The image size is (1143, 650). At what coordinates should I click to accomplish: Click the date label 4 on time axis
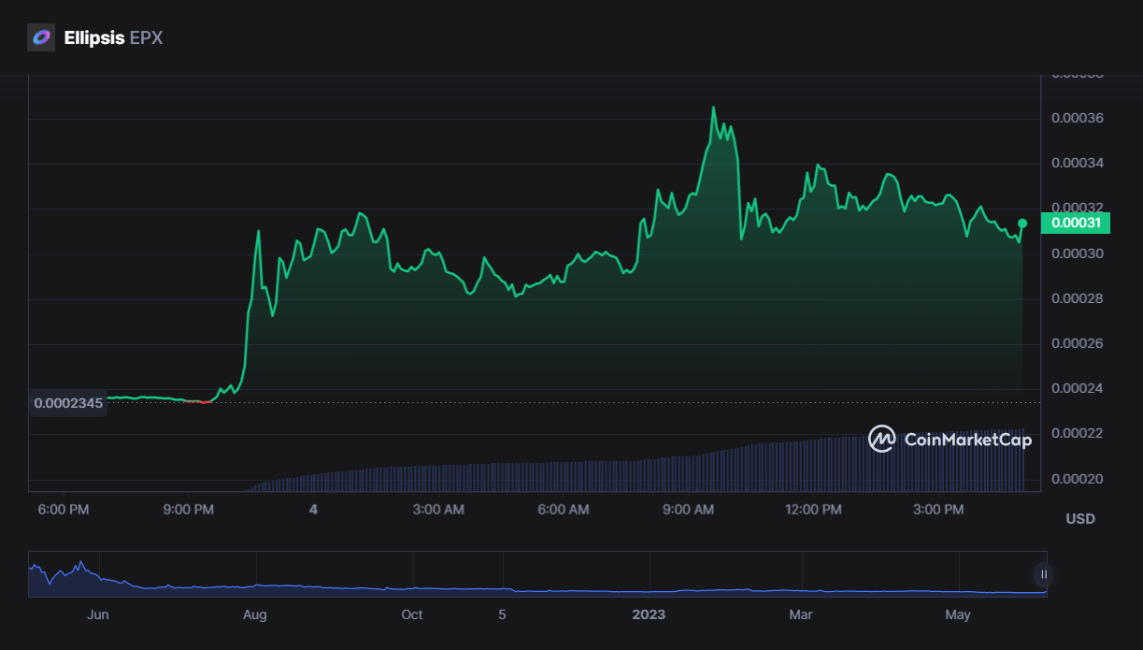tap(314, 510)
